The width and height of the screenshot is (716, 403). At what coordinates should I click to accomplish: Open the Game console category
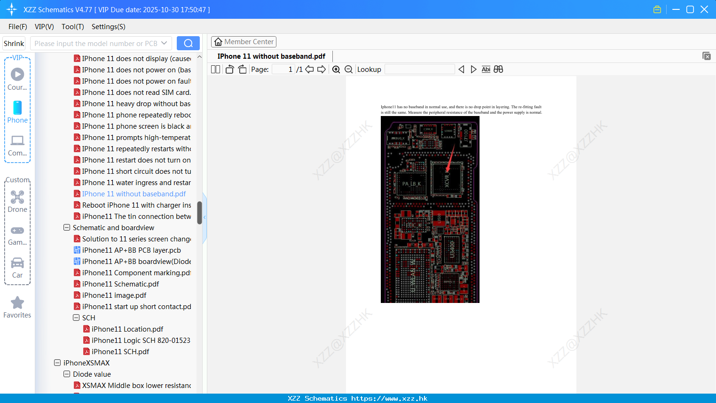click(x=17, y=235)
